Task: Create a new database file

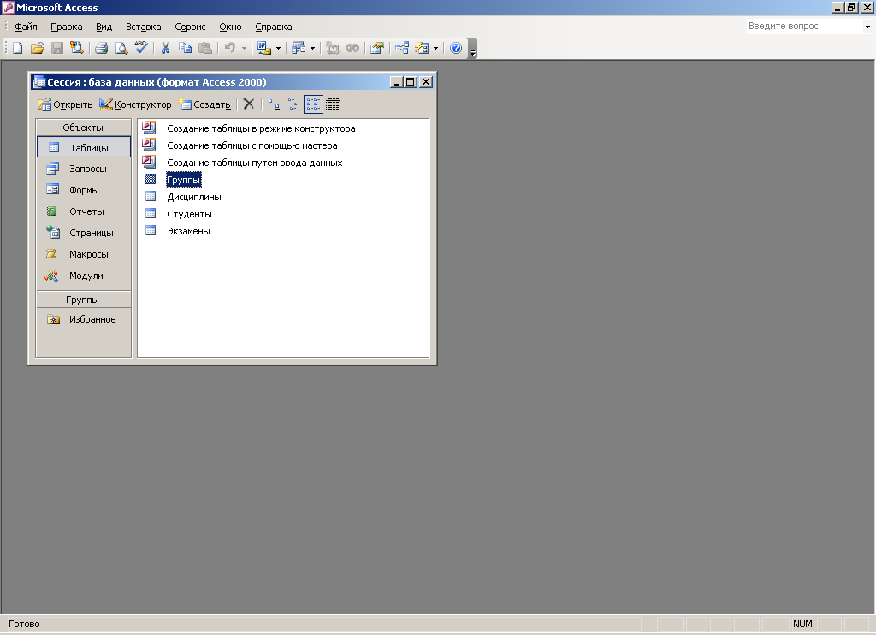Action: [x=17, y=48]
